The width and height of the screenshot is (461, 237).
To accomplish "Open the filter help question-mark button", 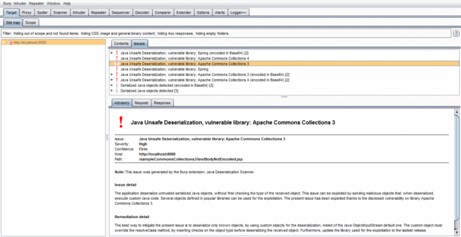I will click(x=456, y=33).
